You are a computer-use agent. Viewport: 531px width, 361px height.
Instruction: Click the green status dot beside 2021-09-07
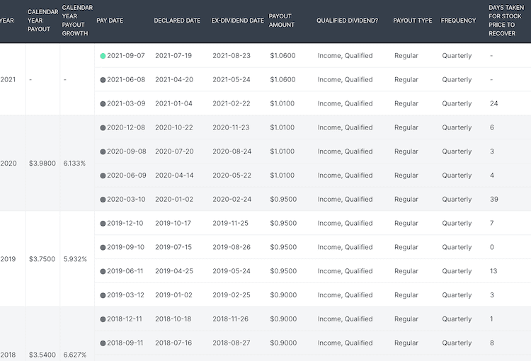point(103,56)
